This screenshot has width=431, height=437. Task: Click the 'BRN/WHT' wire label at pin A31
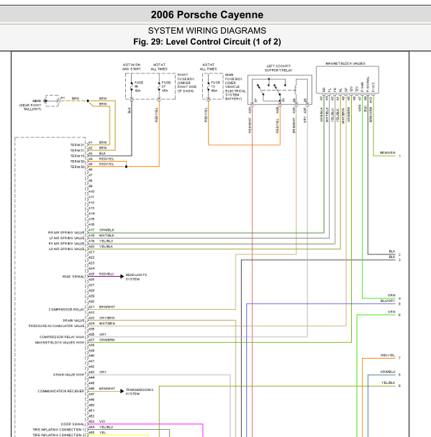click(x=106, y=307)
